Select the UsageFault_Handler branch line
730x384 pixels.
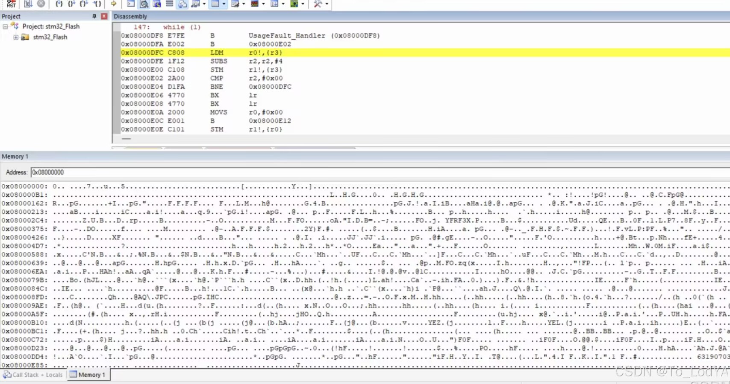click(x=425, y=35)
